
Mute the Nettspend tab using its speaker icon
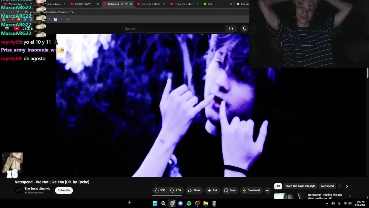[126, 4]
